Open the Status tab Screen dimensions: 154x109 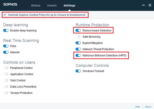coord(36,5)
